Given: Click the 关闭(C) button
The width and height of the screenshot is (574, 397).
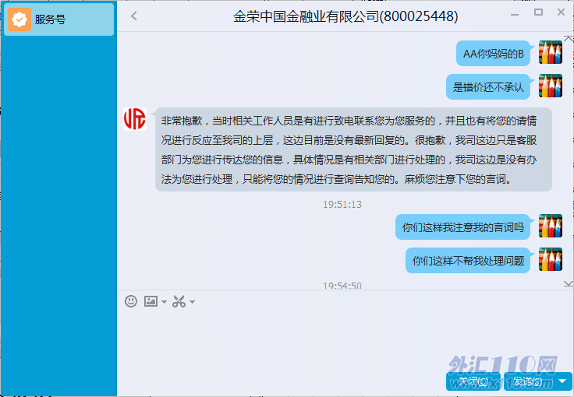Looking at the screenshot, I should point(473,381).
